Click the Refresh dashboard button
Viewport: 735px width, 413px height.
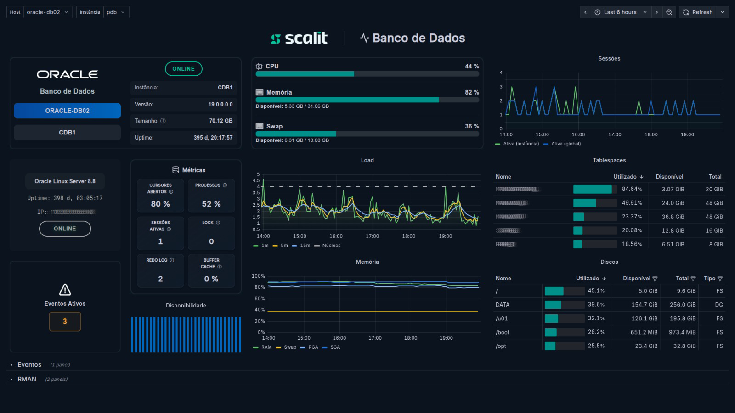coord(698,12)
